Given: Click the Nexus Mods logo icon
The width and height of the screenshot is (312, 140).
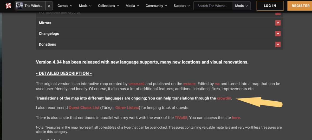Looking at the screenshot, I should coord(8,6).
